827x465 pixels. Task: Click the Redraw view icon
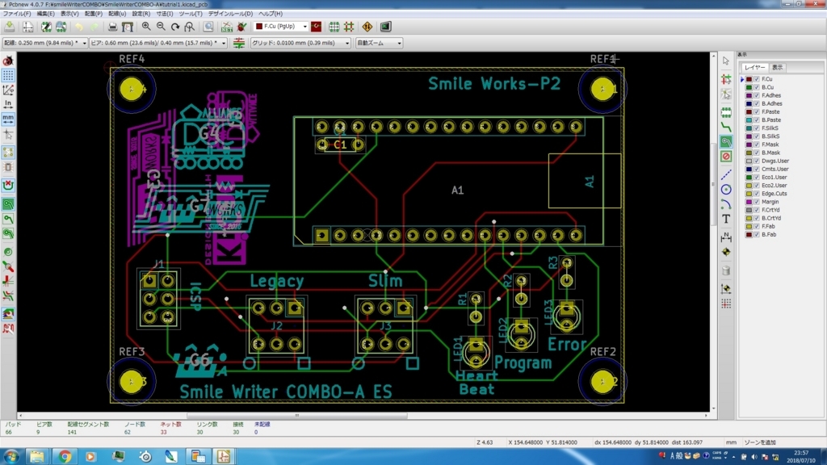175,27
